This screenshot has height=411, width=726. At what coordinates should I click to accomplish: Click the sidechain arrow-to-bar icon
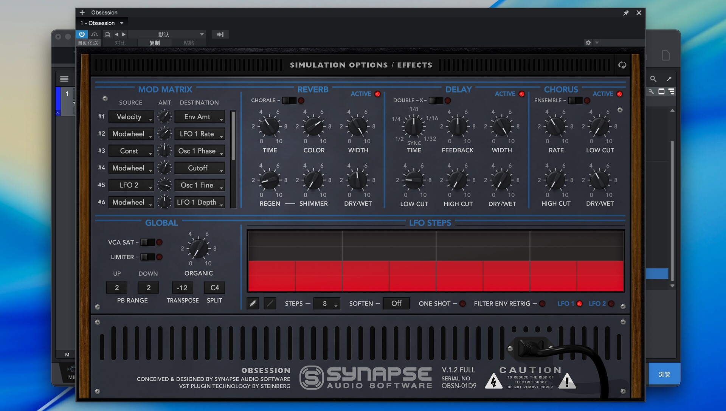point(220,34)
